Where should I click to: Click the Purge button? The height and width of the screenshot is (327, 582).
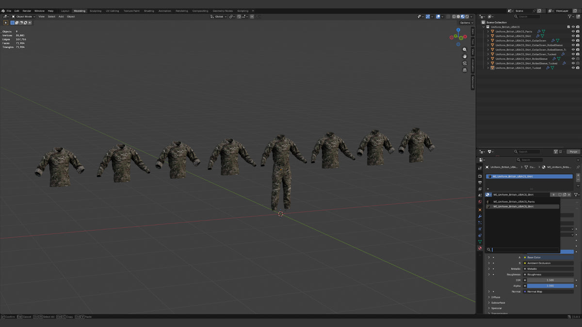click(573, 152)
